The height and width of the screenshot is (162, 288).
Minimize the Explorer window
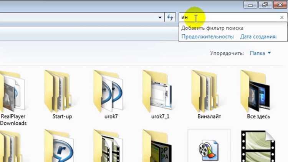point(250,5)
